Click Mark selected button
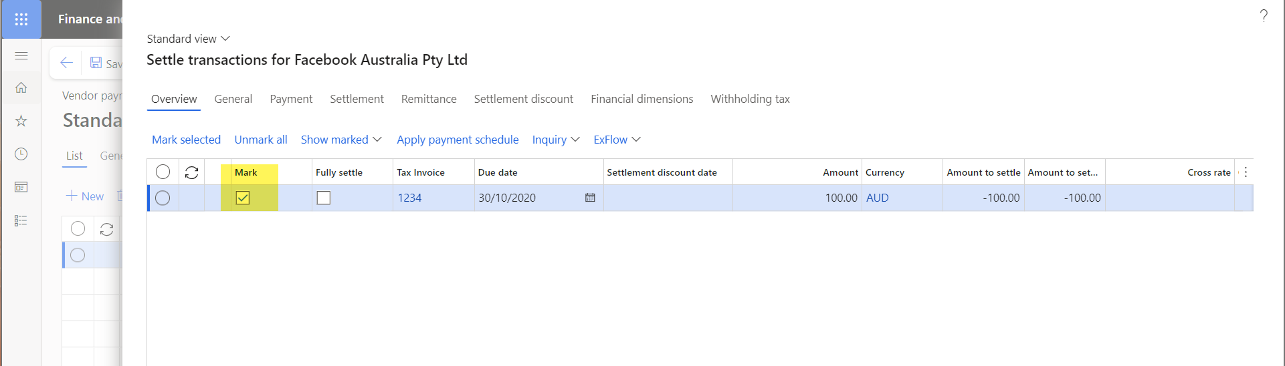The width and height of the screenshot is (1285, 366). click(x=186, y=140)
